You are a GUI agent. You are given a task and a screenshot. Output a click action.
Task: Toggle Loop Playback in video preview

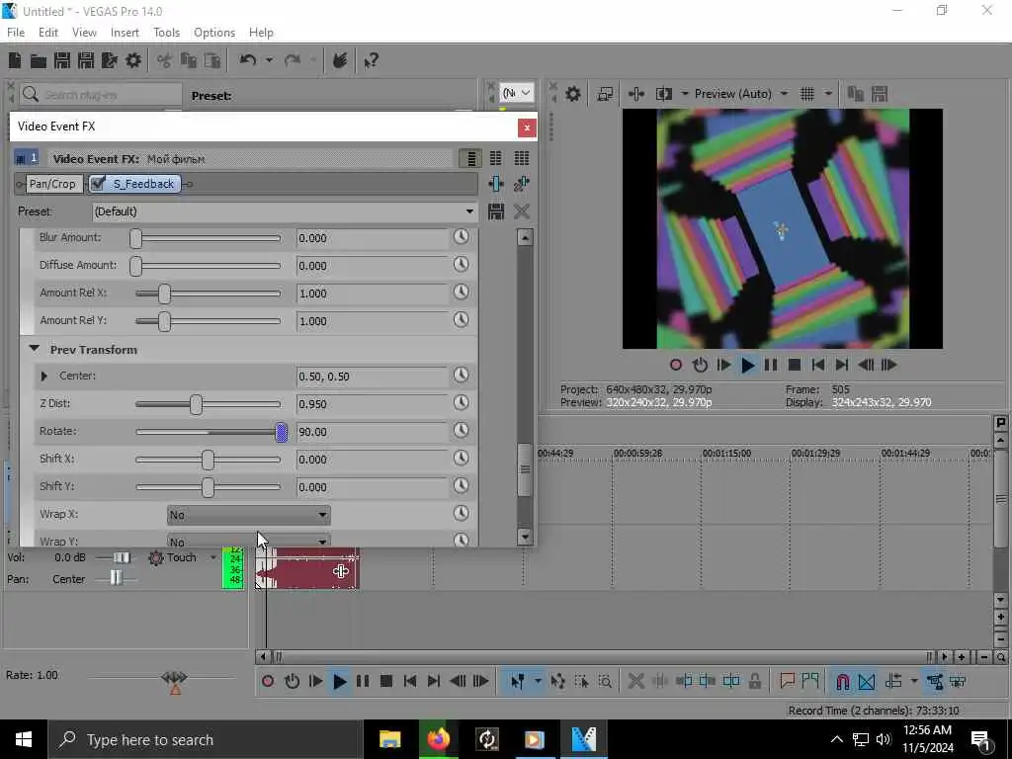700,366
